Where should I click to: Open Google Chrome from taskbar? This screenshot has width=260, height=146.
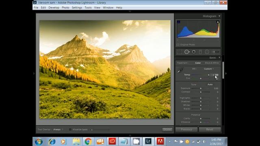[x=88, y=142]
